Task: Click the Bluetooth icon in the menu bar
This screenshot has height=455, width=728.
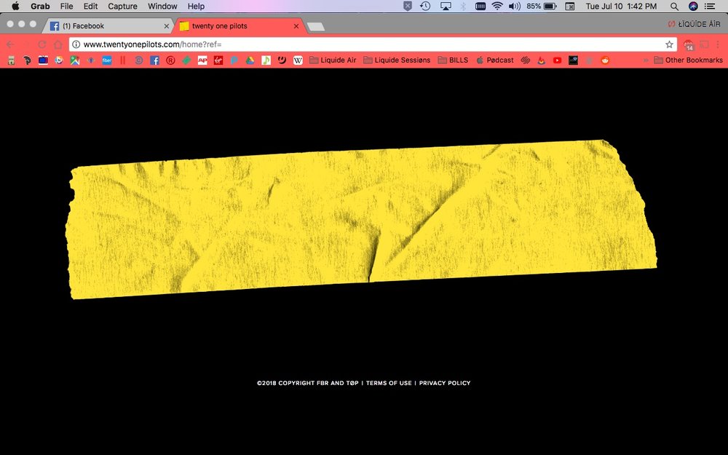Action: tap(462, 6)
